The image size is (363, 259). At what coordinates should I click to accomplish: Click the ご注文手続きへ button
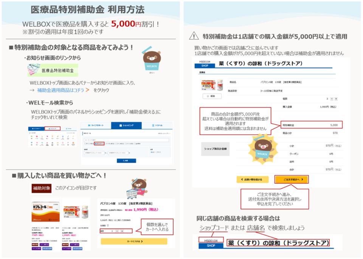point(292,179)
